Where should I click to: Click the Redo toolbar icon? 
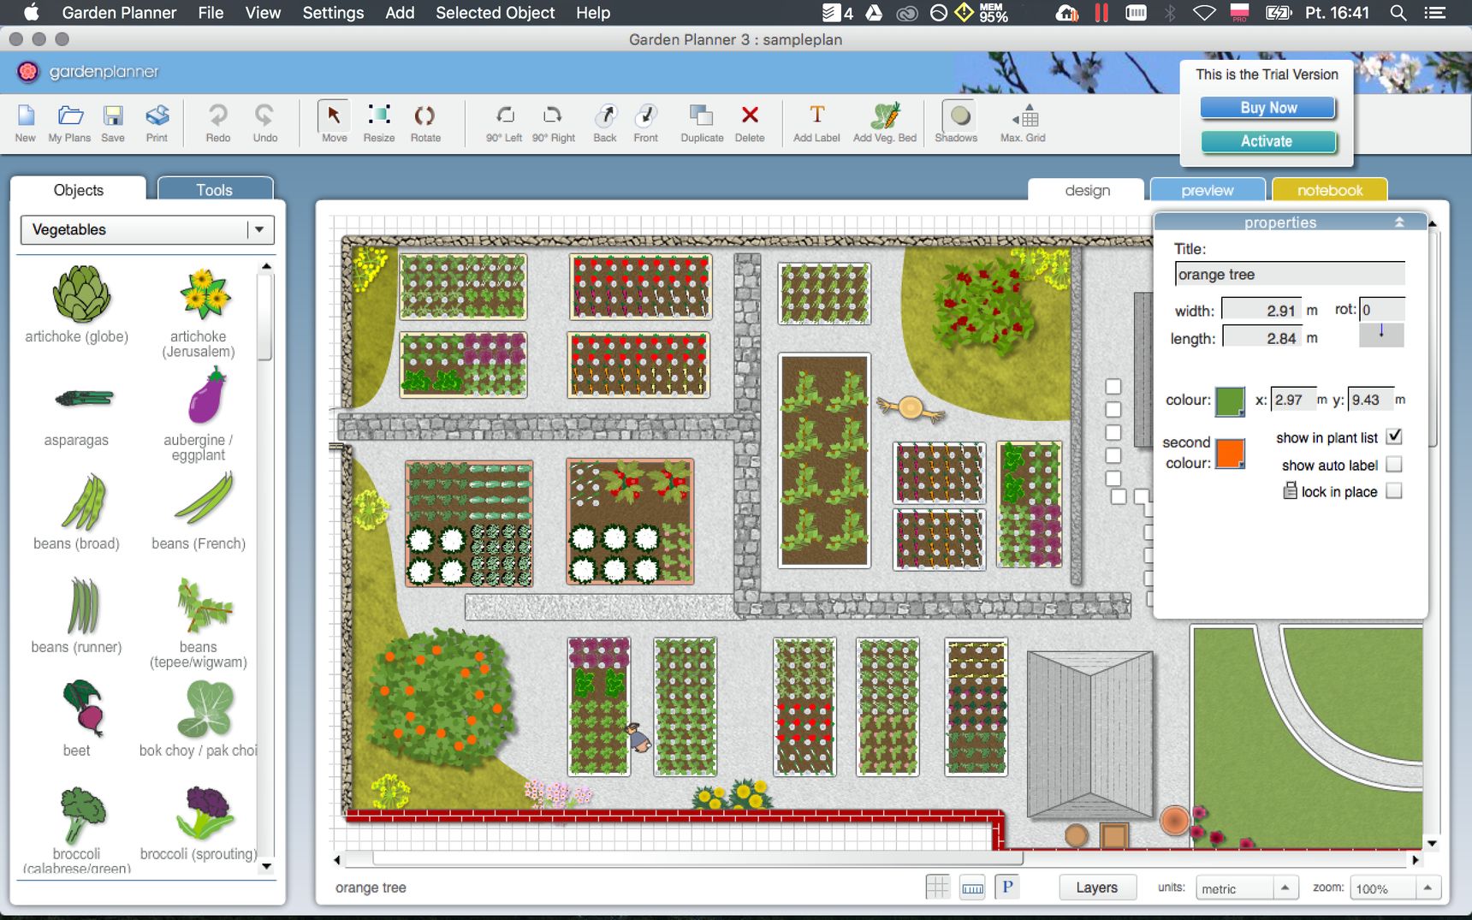coord(217,122)
